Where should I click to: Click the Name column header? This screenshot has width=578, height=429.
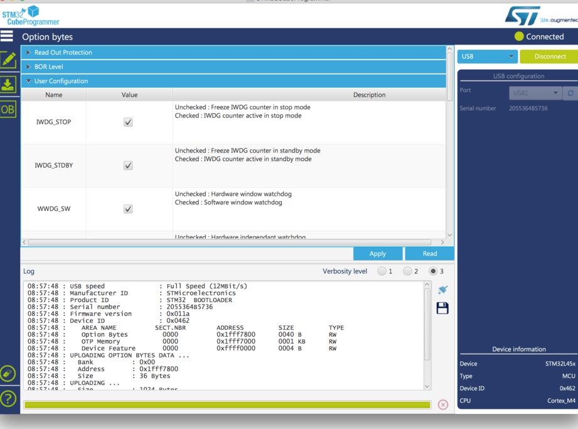coord(54,95)
